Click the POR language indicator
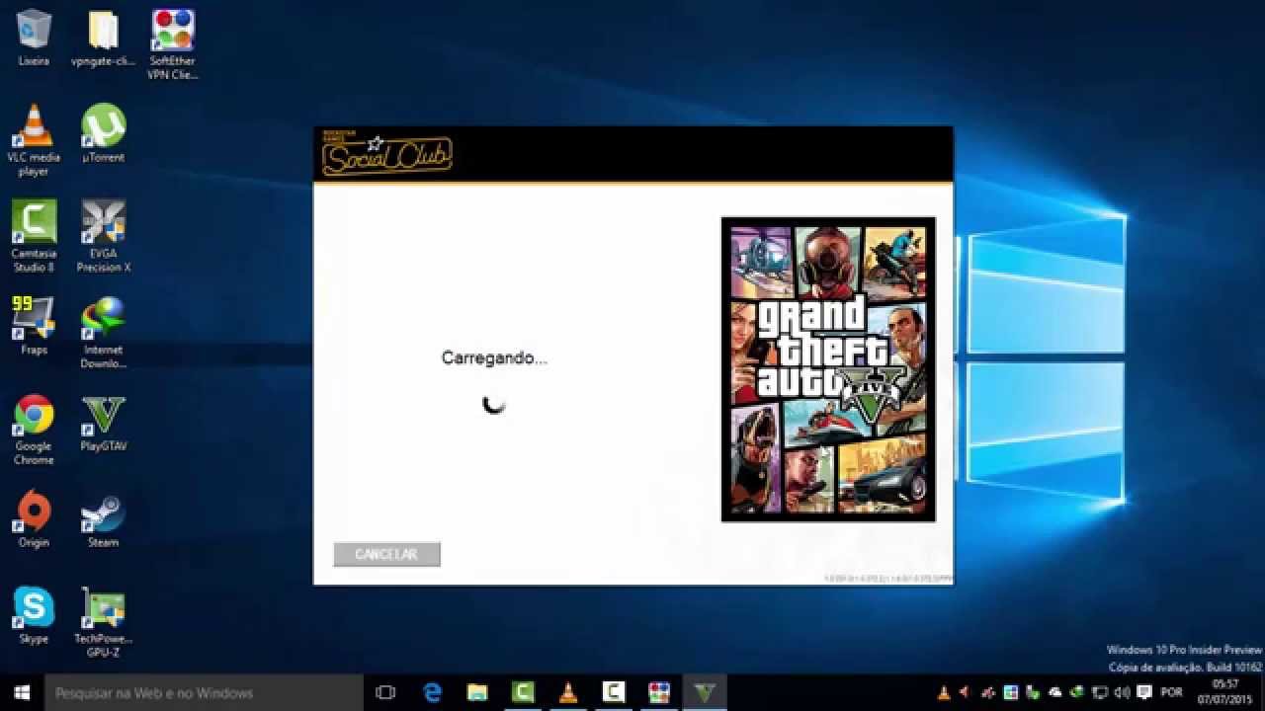 pyautogui.click(x=1172, y=692)
